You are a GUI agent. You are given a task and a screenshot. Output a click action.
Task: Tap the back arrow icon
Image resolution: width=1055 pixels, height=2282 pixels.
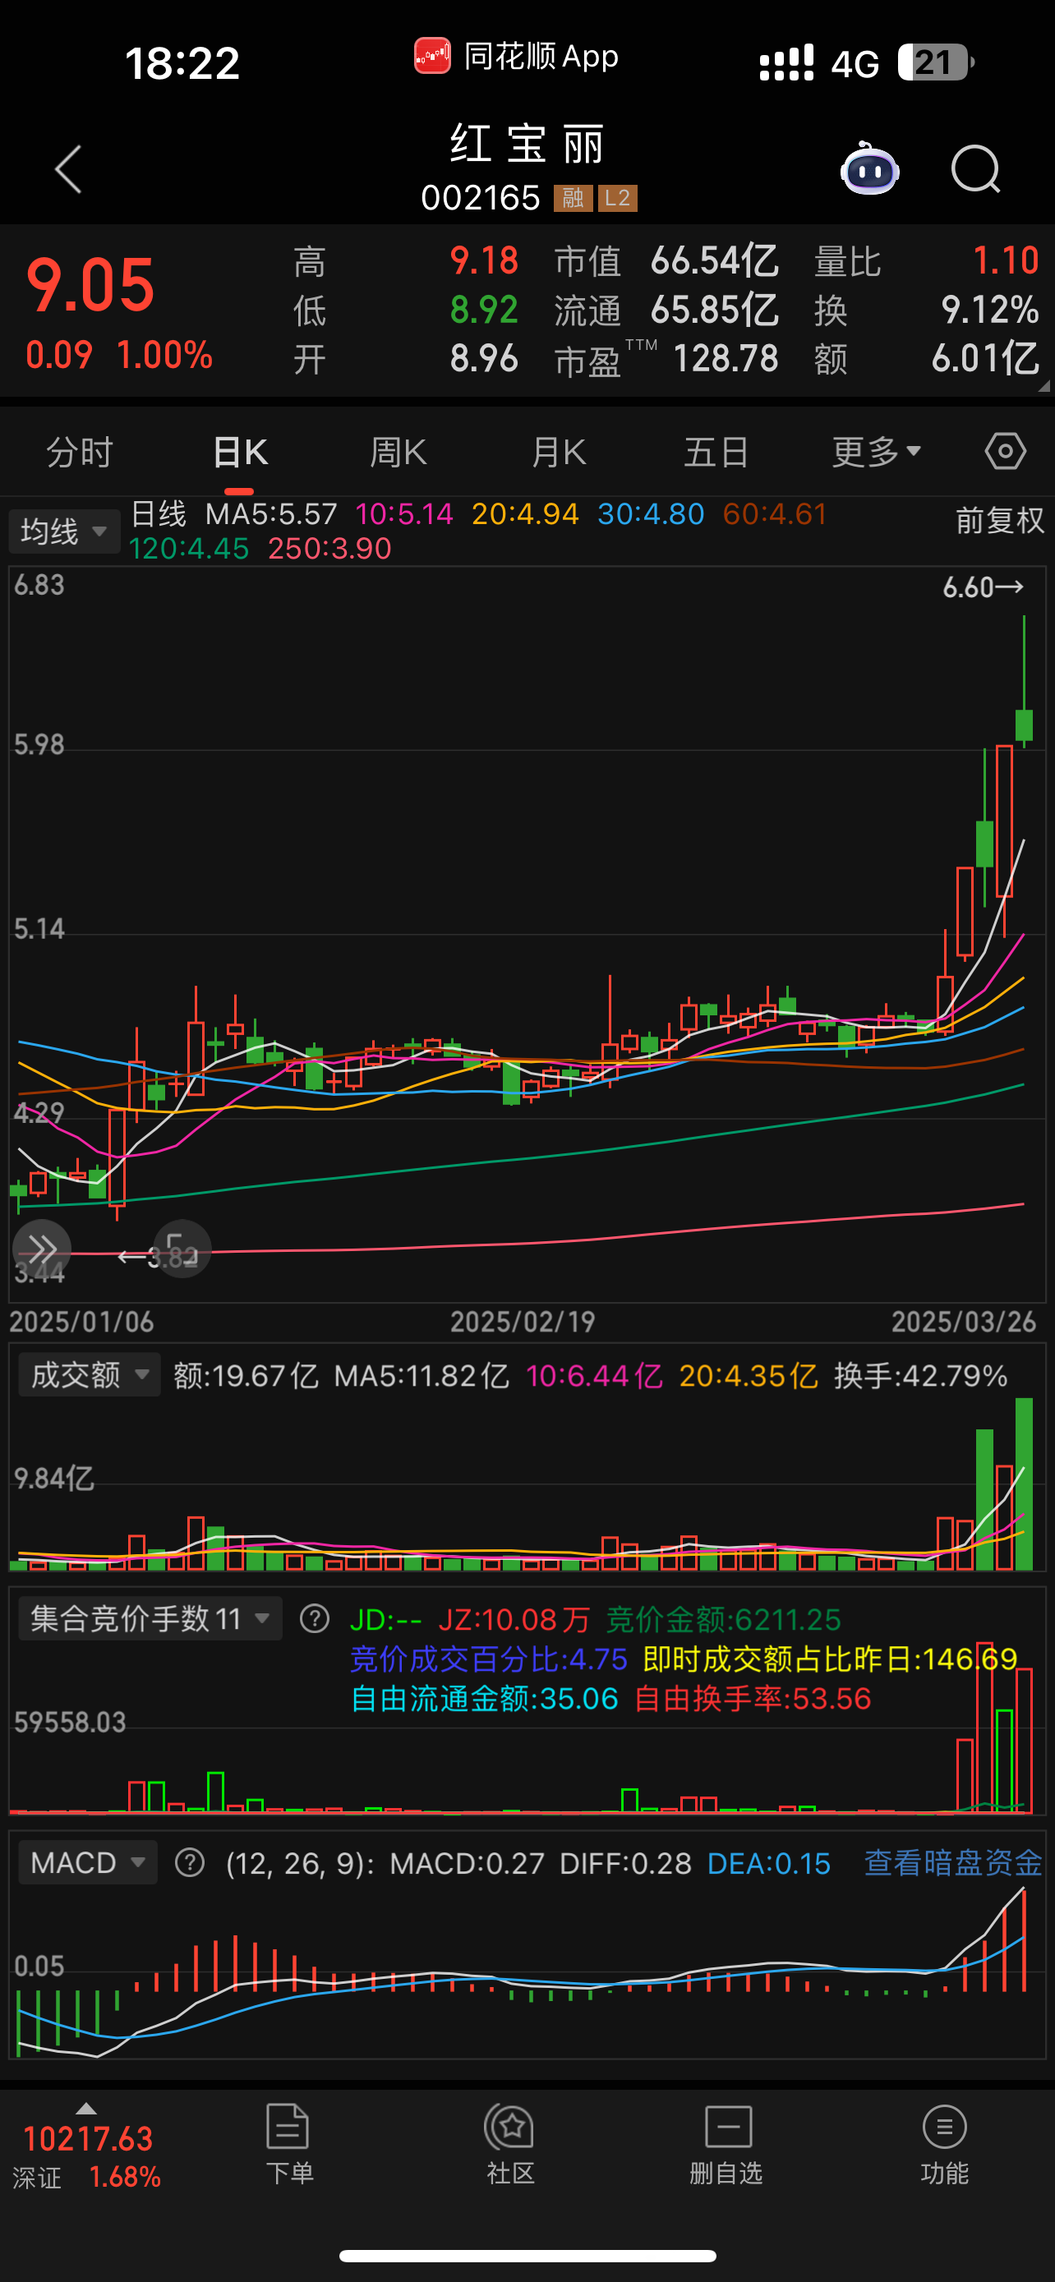pyautogui.click(x=68, y=168)
